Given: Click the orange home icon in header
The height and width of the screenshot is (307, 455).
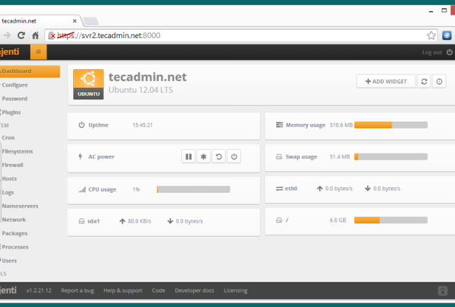Looking at the screenshot, I should pyautogui.click(x=38, y=52).
